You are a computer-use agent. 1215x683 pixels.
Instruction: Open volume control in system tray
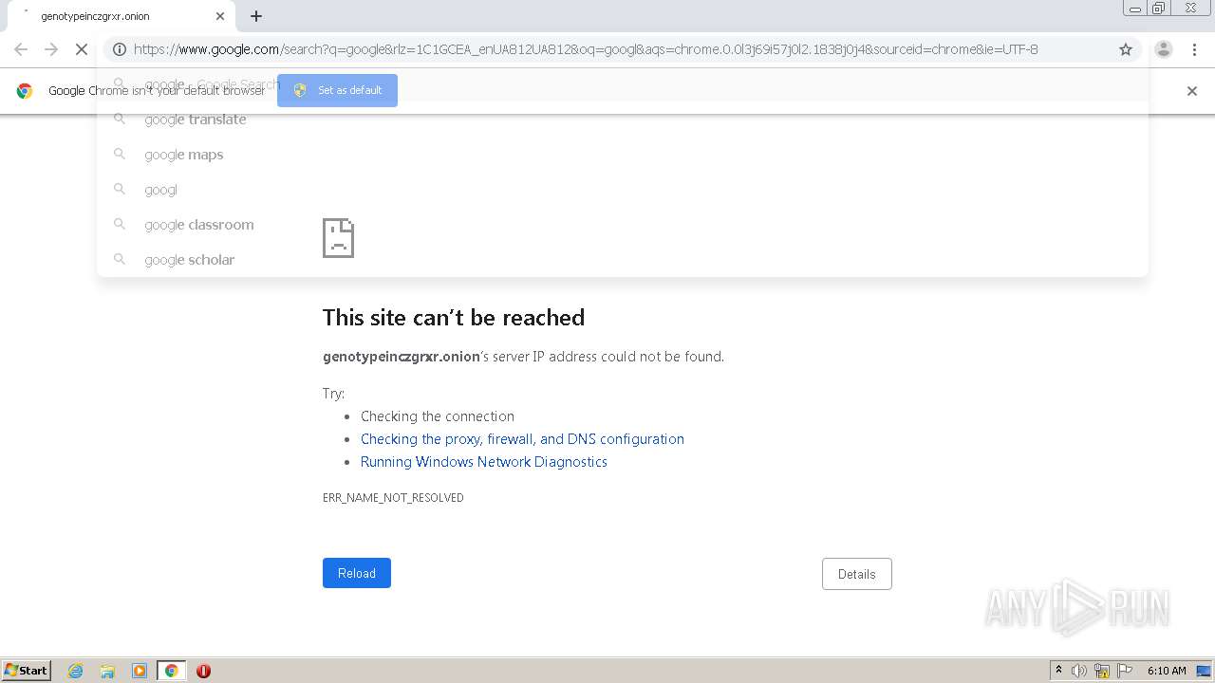1079,671
